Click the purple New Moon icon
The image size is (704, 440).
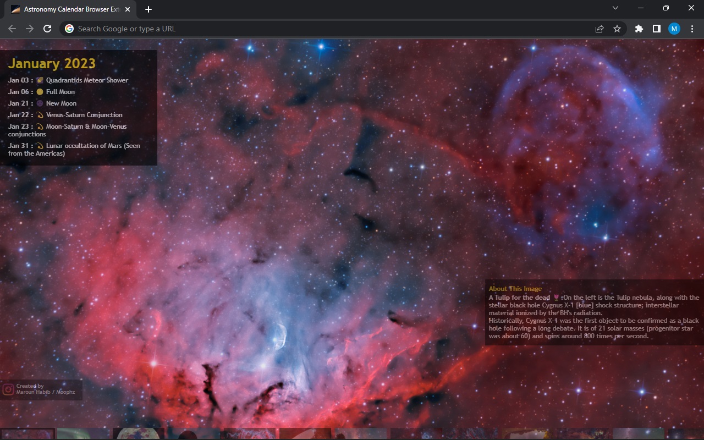tap(40, 103)
